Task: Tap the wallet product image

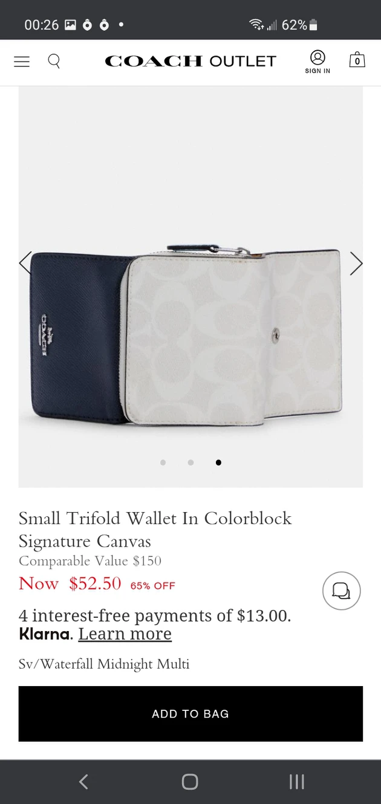Action: [190, 332]
